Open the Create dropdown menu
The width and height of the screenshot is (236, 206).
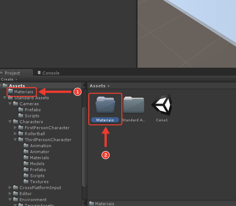[9, 79]
